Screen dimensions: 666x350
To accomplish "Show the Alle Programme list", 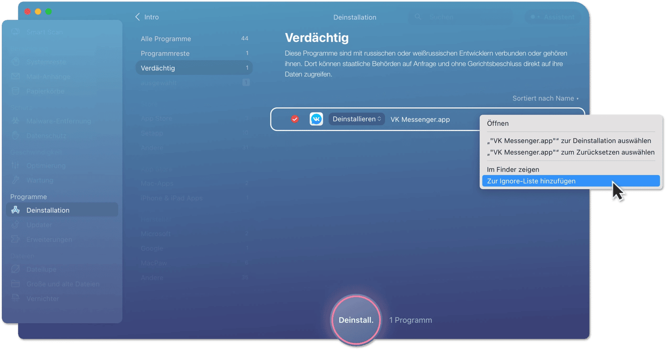I will point(194,39).
